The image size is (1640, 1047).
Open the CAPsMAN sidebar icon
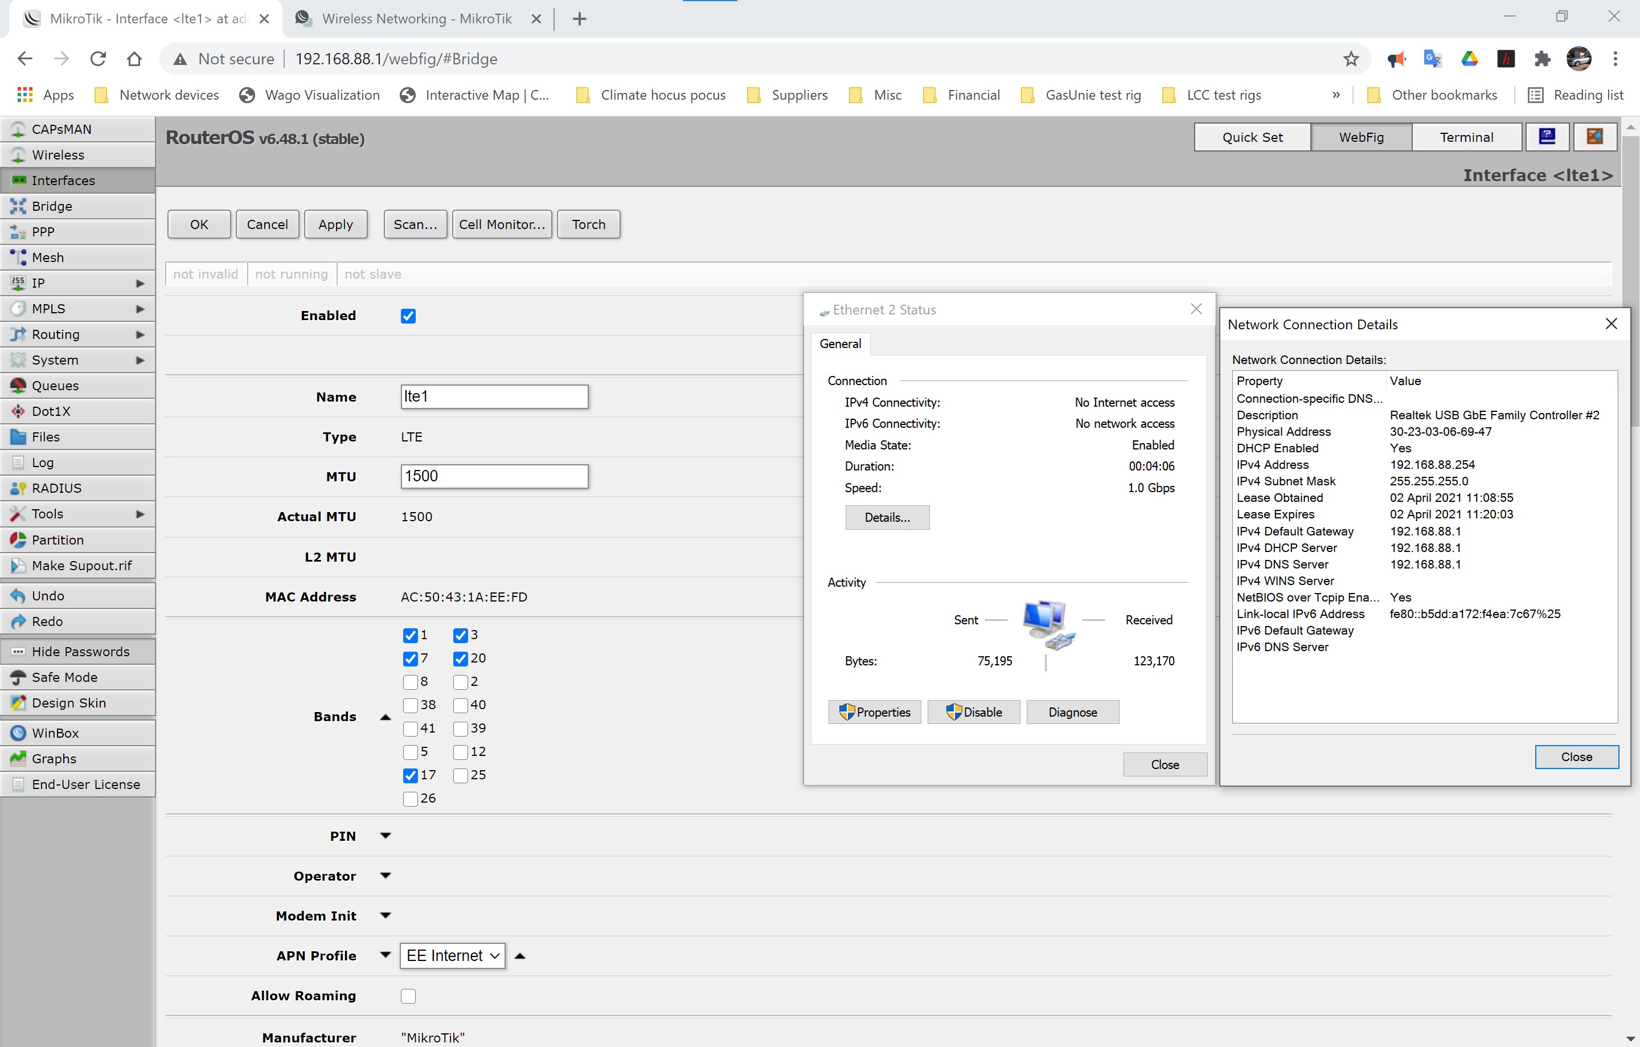18,129
